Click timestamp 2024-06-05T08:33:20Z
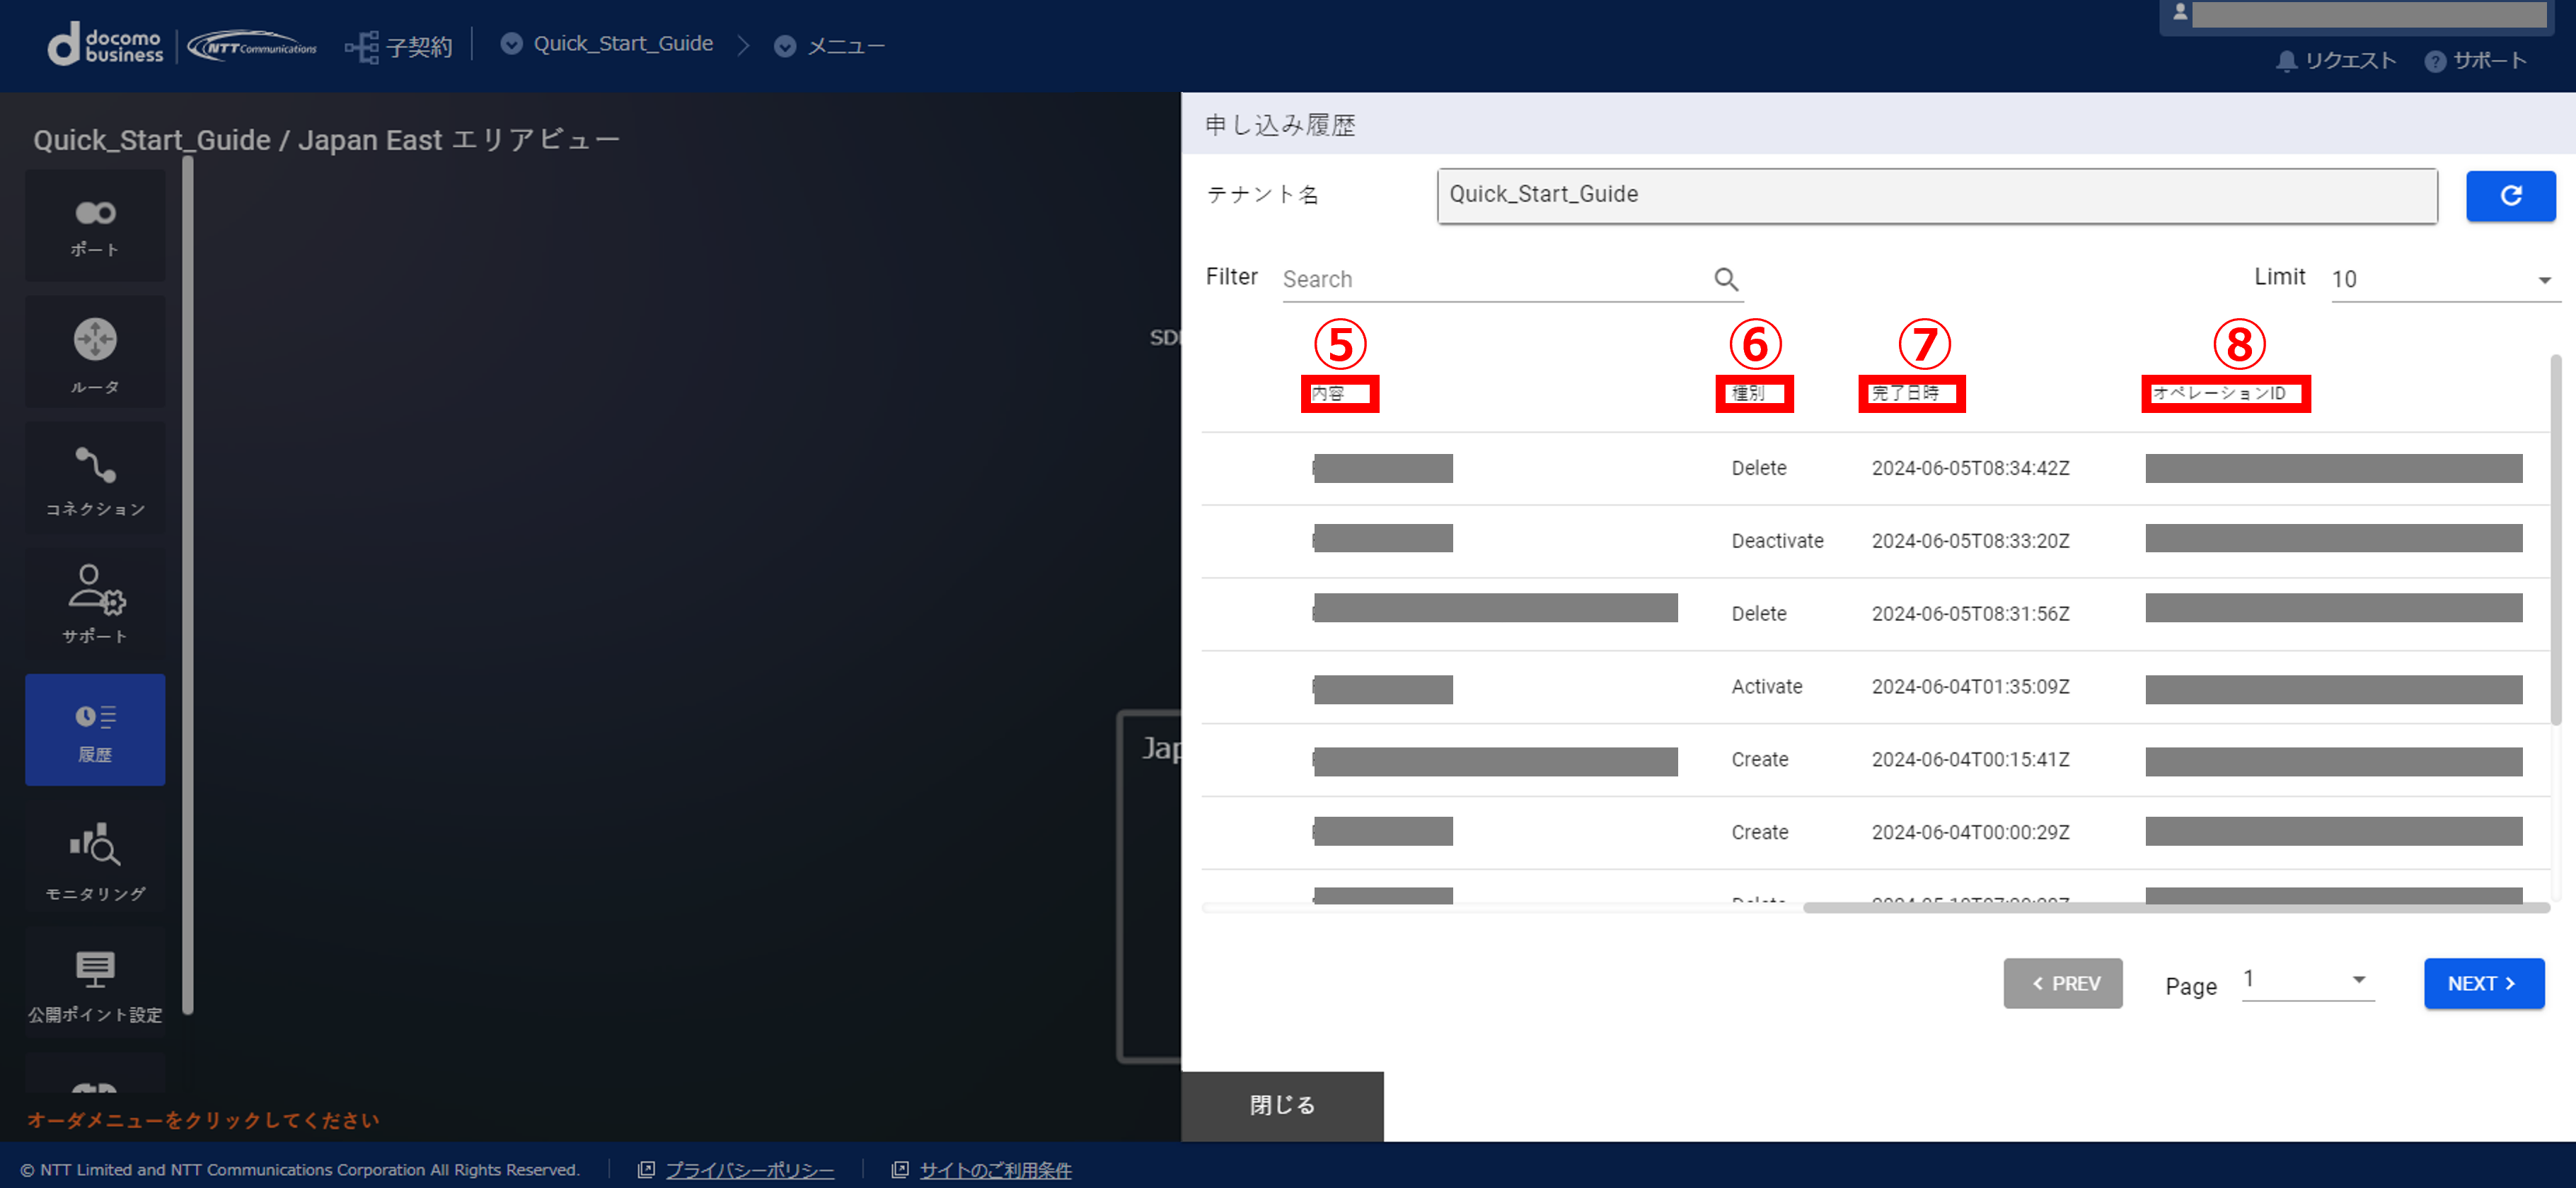This screenshot has width=2576, height=1188. [x=1970, y=542]
